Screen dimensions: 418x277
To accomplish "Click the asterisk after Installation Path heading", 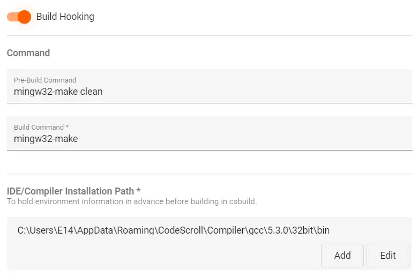I will (x=138, y=191).
